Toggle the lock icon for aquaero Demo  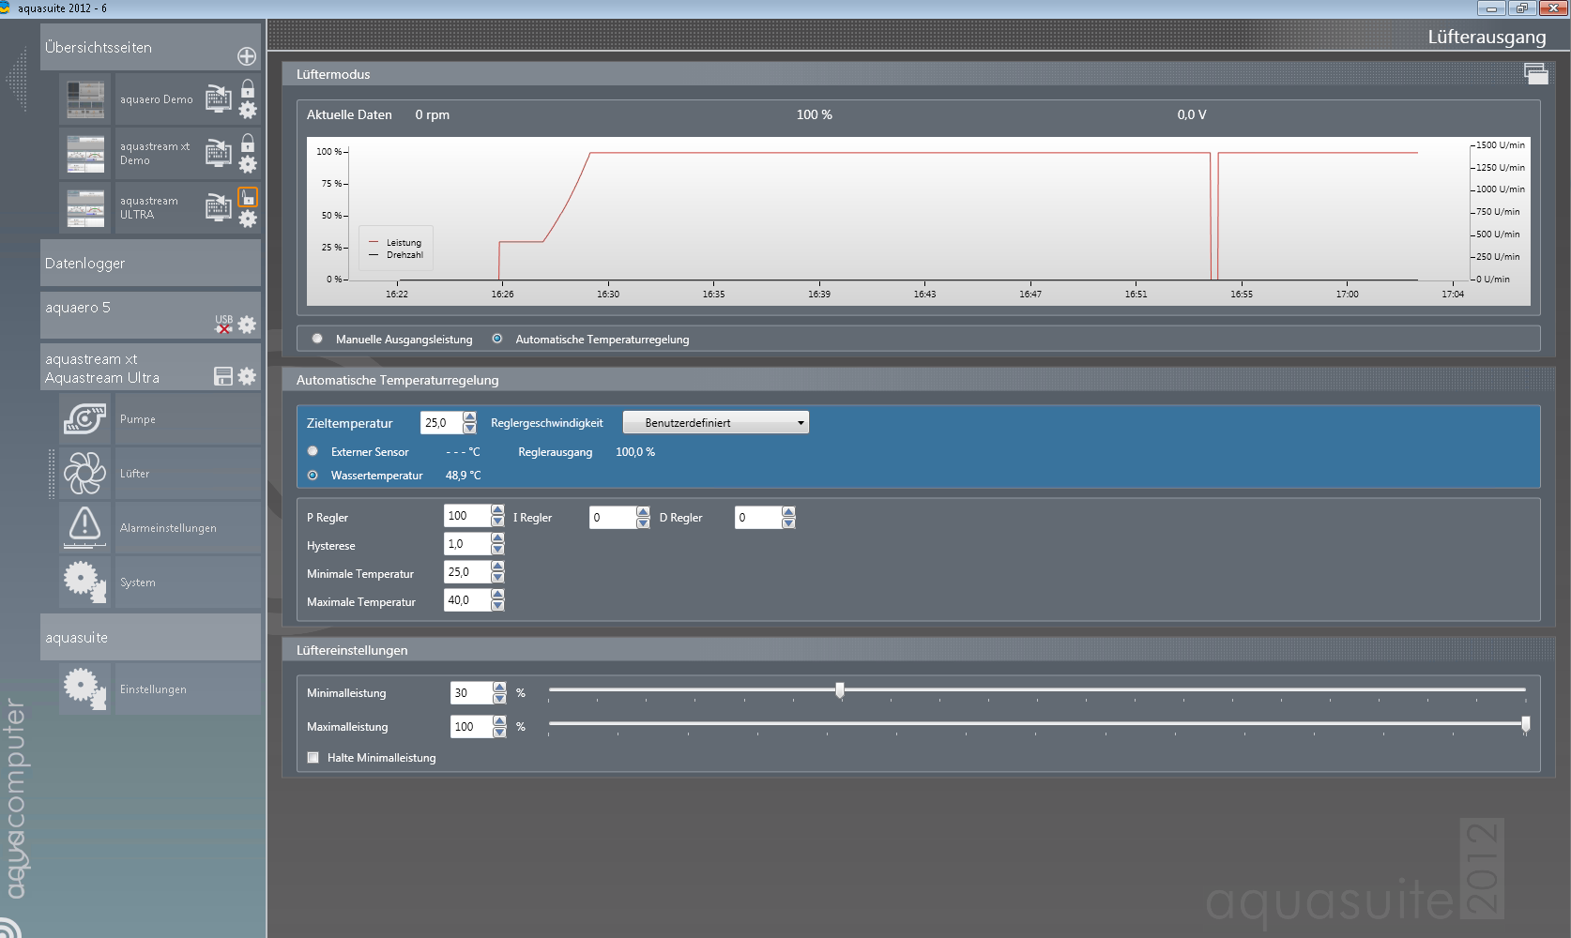click(x=248, y=88)
